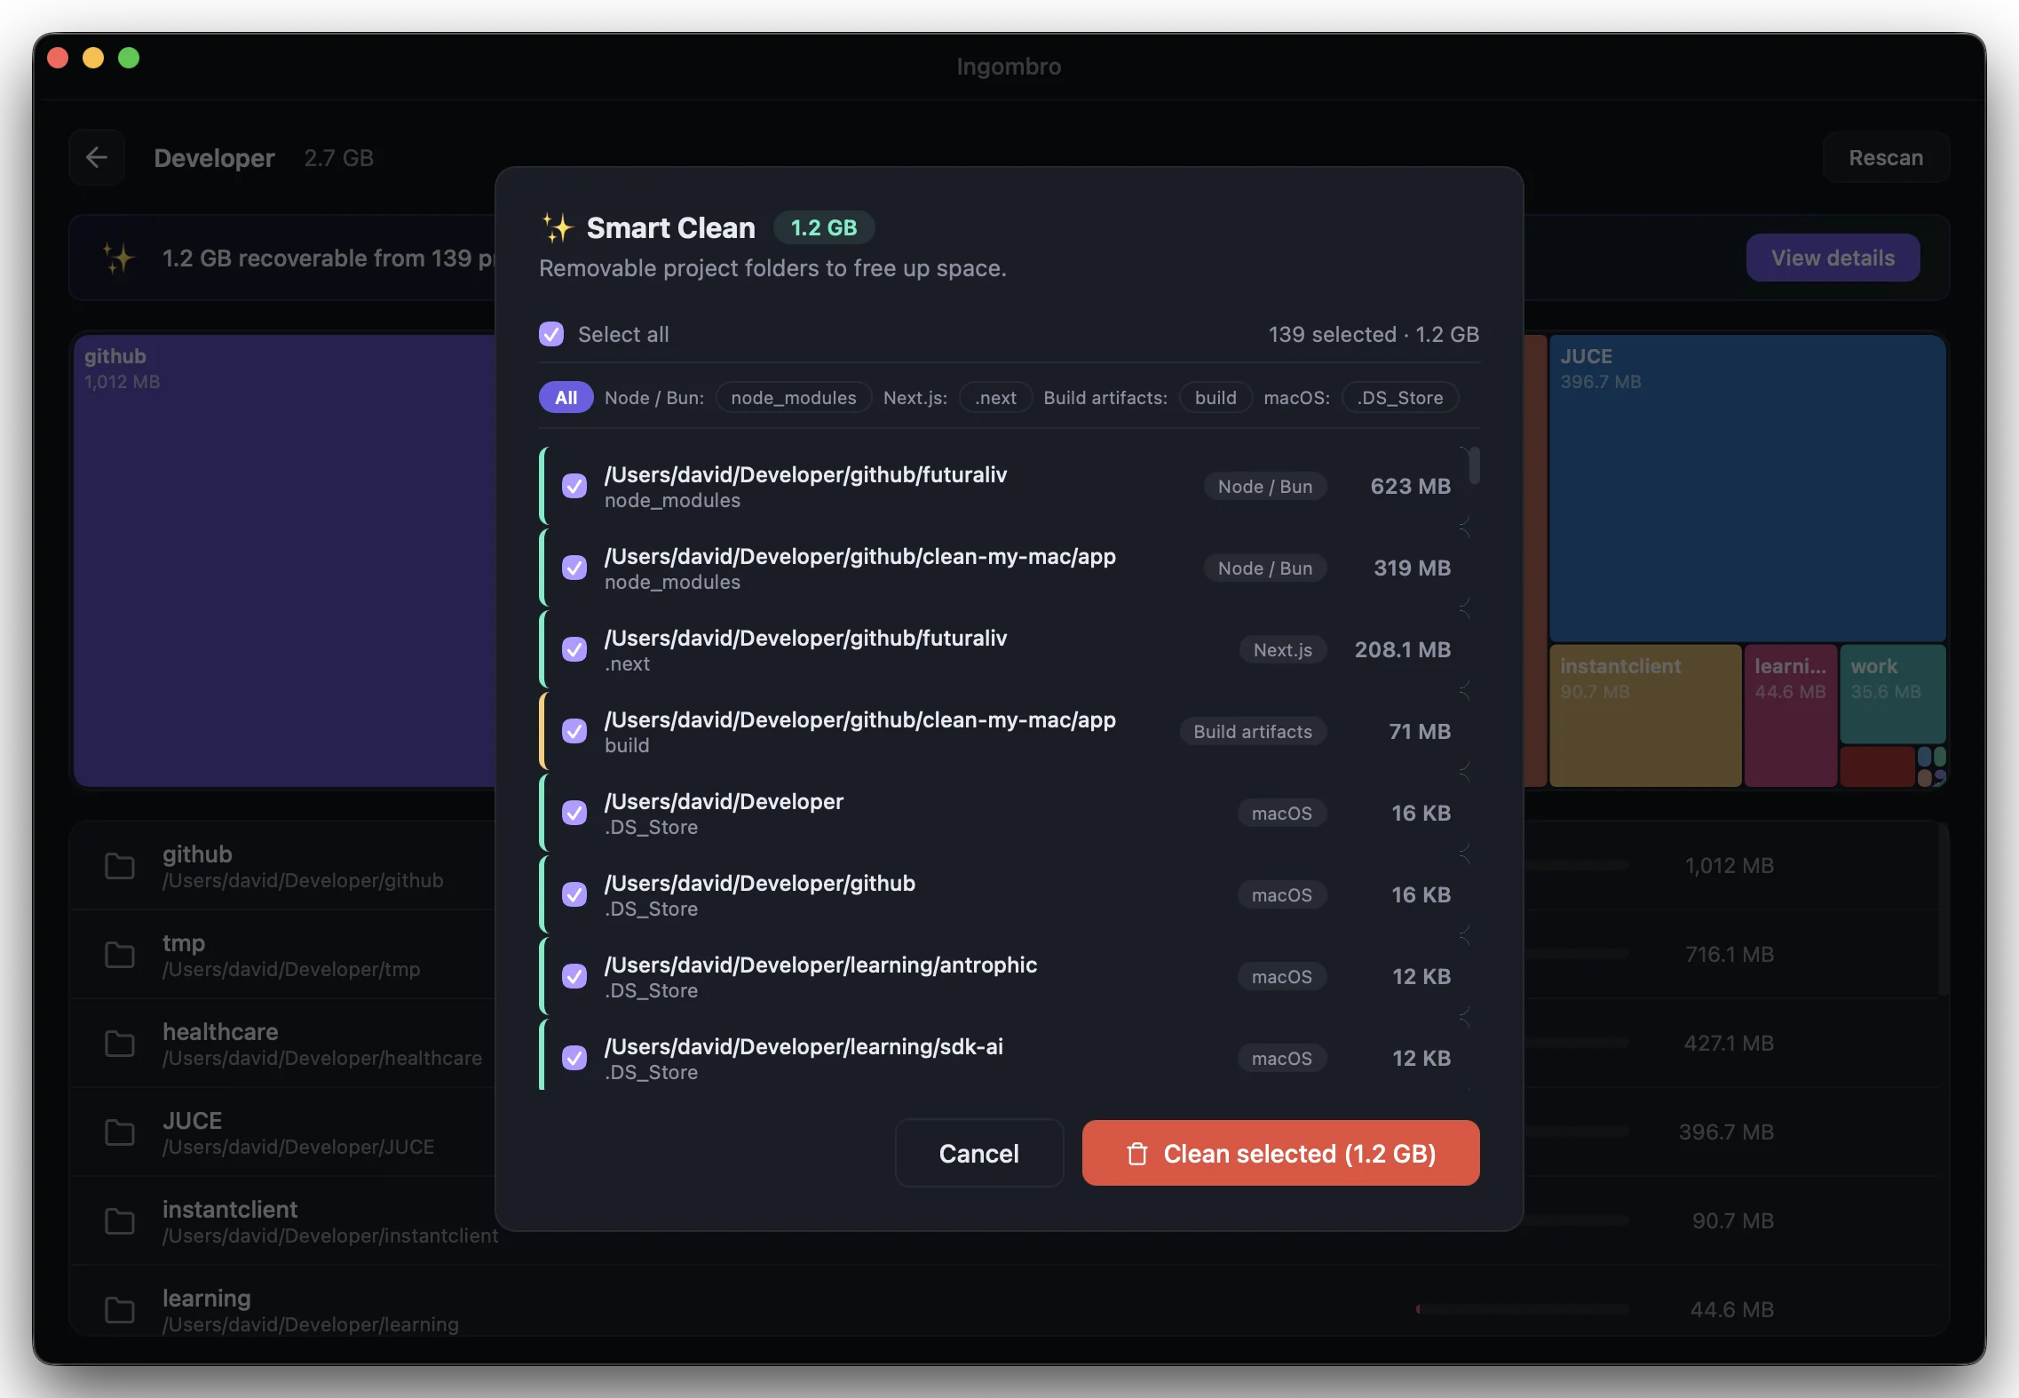The image size is (2019, 1398).
Task: Click the github folder icon in list
Action: [x=120, y=866]
